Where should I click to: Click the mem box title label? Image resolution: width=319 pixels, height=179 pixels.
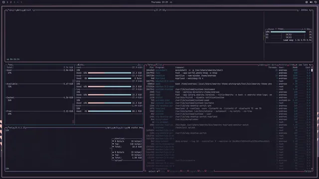point(10,65)
